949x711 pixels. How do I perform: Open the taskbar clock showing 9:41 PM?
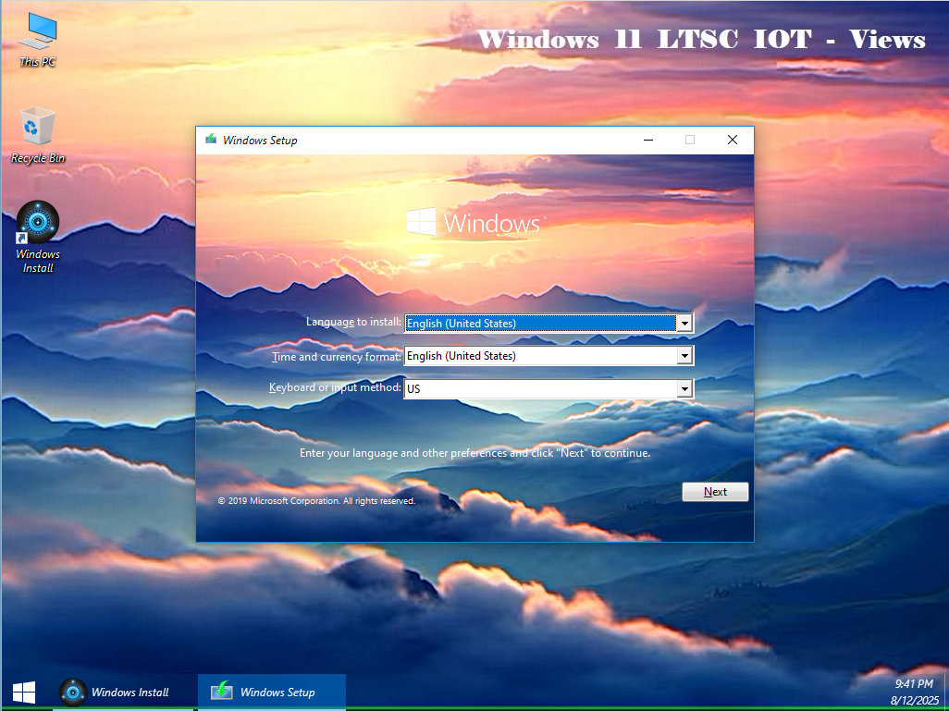914,684
